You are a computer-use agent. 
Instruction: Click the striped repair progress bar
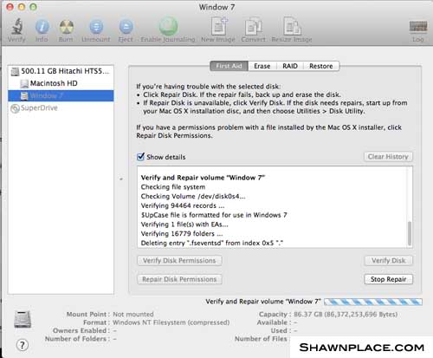(373, 302)
